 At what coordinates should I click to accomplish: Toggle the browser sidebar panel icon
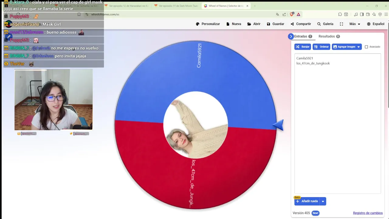click(x=362, y=14)
